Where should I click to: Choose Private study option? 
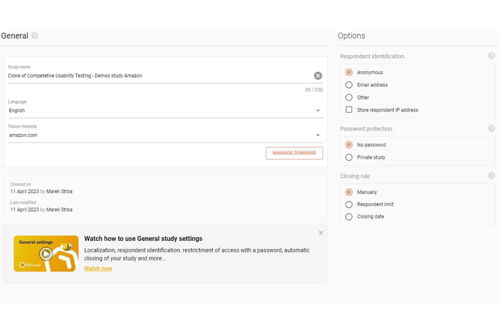(349, 157)
